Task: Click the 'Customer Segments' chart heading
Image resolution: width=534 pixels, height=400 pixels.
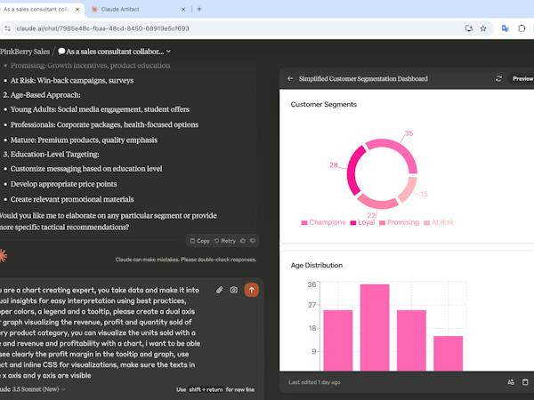Action: click(x=324, y=104)
